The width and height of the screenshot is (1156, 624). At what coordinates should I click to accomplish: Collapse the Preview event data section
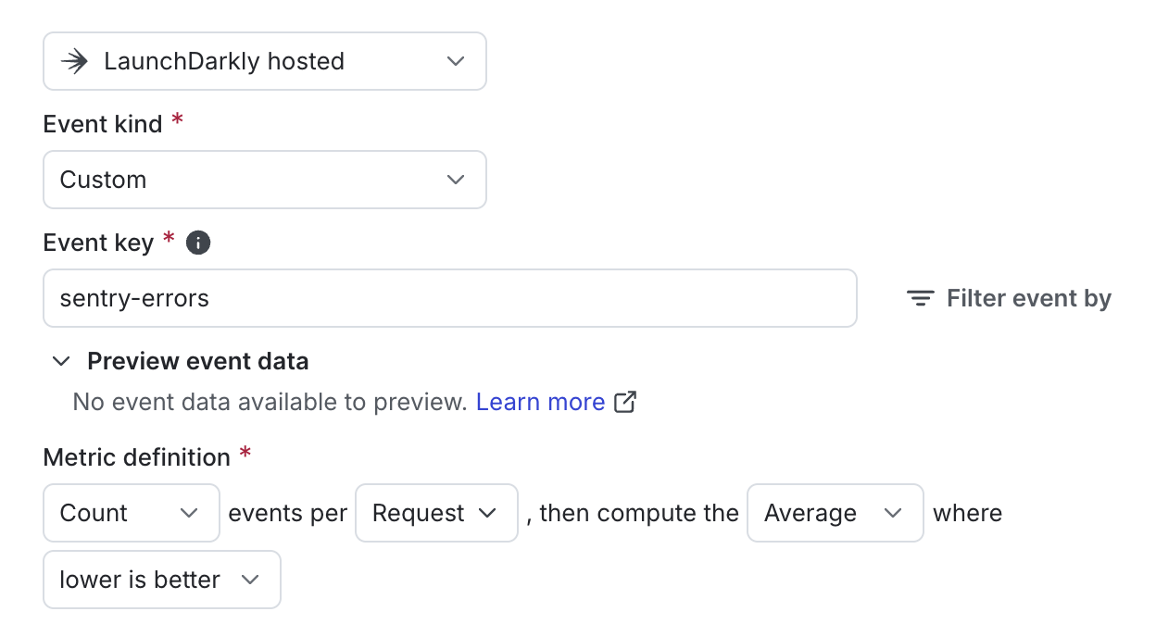coord(61,361)
